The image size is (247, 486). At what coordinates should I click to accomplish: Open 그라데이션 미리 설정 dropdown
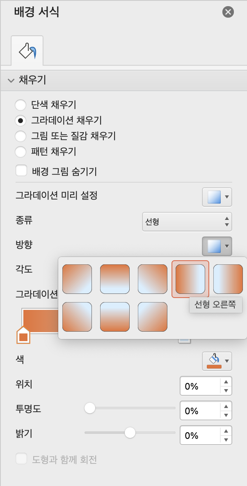click(217, 197)
